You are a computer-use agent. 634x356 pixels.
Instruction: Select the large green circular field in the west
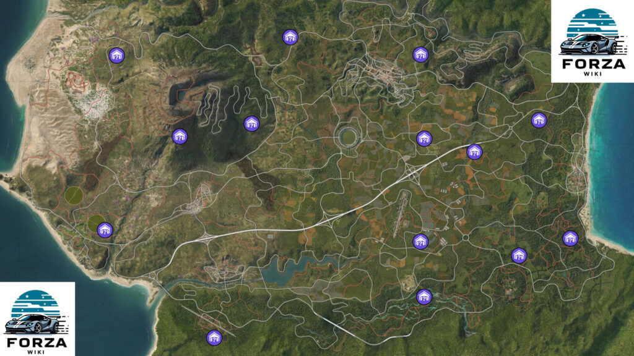(74, 195)
